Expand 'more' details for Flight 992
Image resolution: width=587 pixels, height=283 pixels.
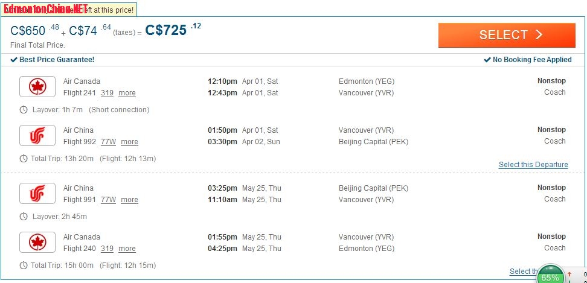point(129,142)
